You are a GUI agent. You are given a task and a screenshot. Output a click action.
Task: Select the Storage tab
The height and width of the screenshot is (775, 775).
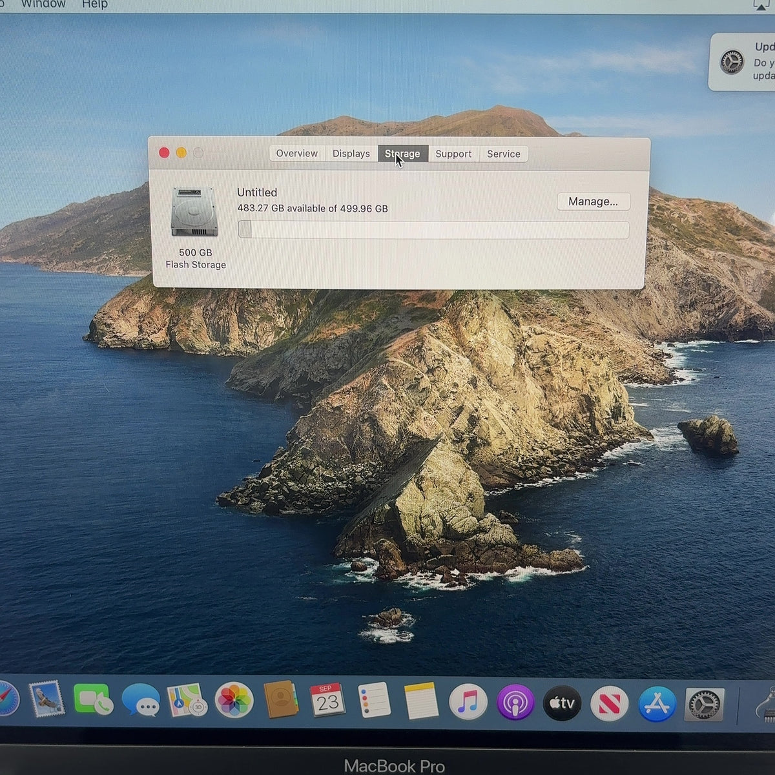pyautogui.click(x=402, y=154)
